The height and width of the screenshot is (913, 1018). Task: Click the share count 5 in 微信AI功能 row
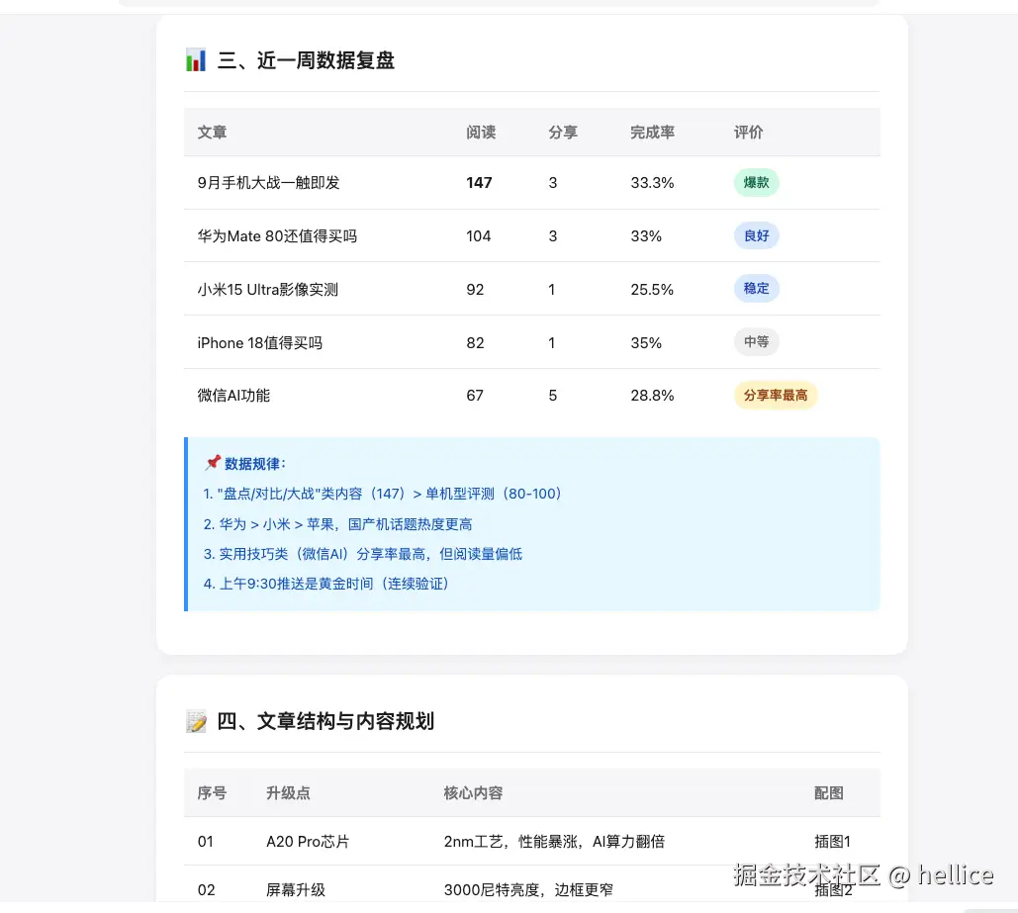[552, 396]
